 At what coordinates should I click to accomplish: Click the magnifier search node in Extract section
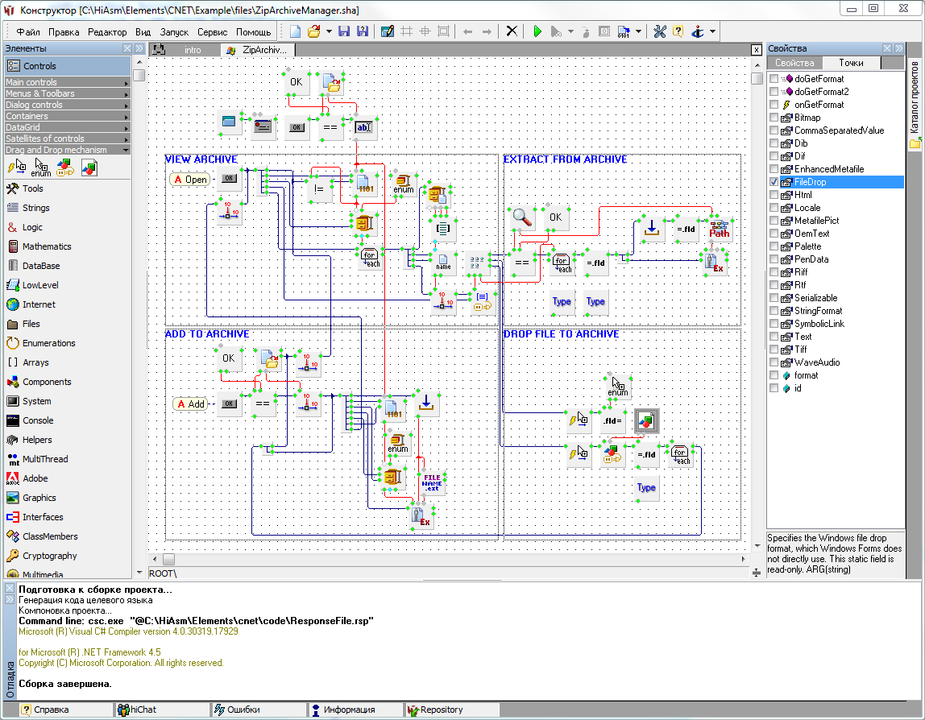(522, 217)
